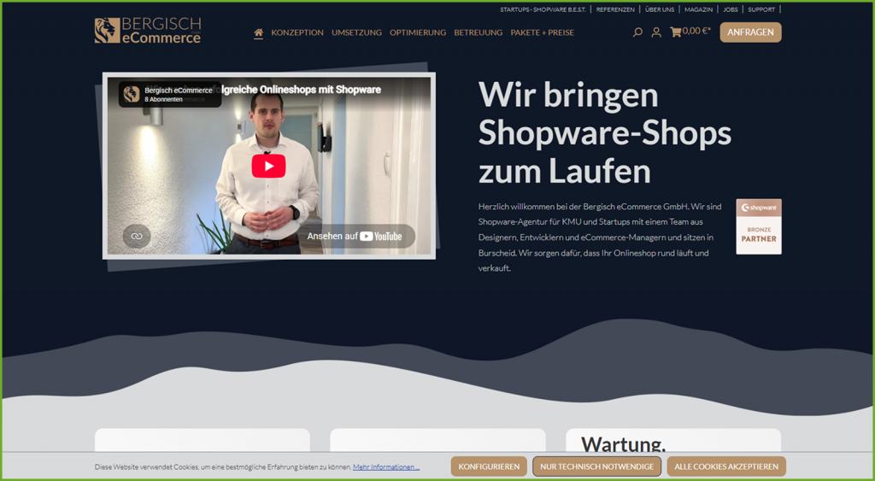Click the Anfragen button
Screen dimensions: 875x481
coord(750,32)
